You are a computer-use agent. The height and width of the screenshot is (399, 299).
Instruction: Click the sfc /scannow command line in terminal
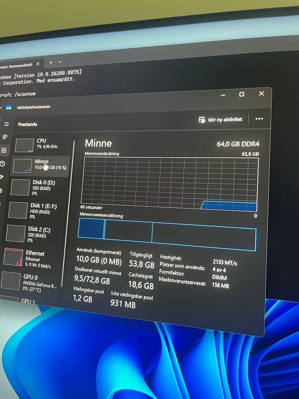pyautogui.click(x=19, y=94)
